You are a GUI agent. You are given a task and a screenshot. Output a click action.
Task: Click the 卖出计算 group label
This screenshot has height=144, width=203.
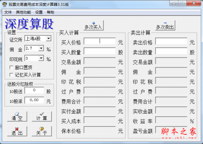click(x=140, y=33)
